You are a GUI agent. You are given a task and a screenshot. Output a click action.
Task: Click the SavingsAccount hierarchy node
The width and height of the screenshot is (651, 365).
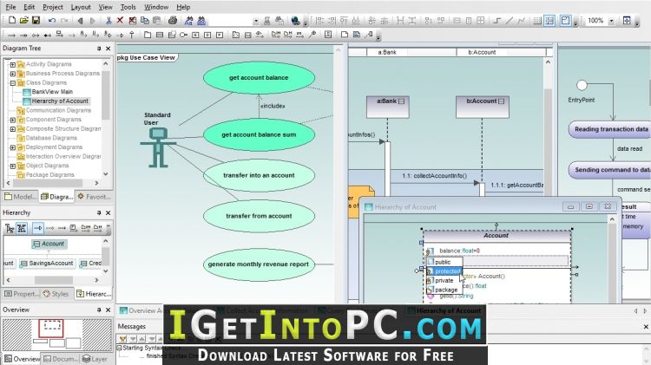(x=47, y=264)
